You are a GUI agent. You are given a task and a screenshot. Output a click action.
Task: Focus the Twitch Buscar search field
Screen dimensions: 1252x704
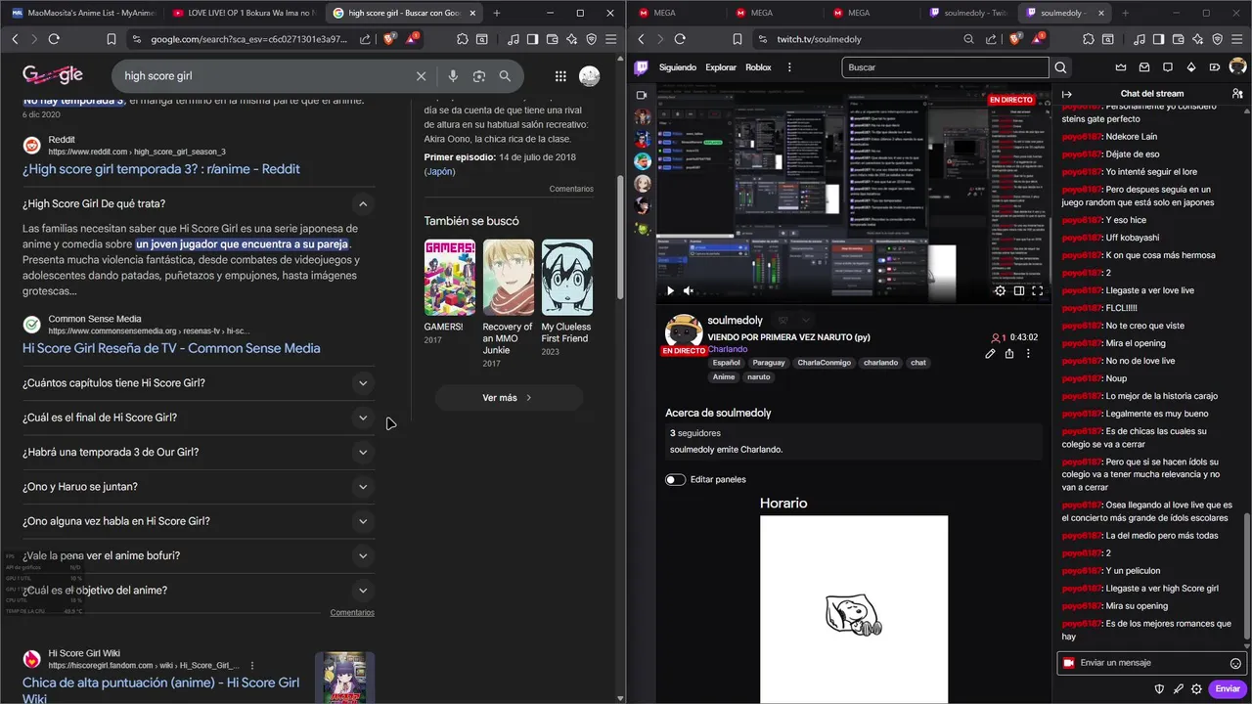click(x=945, y=67)
